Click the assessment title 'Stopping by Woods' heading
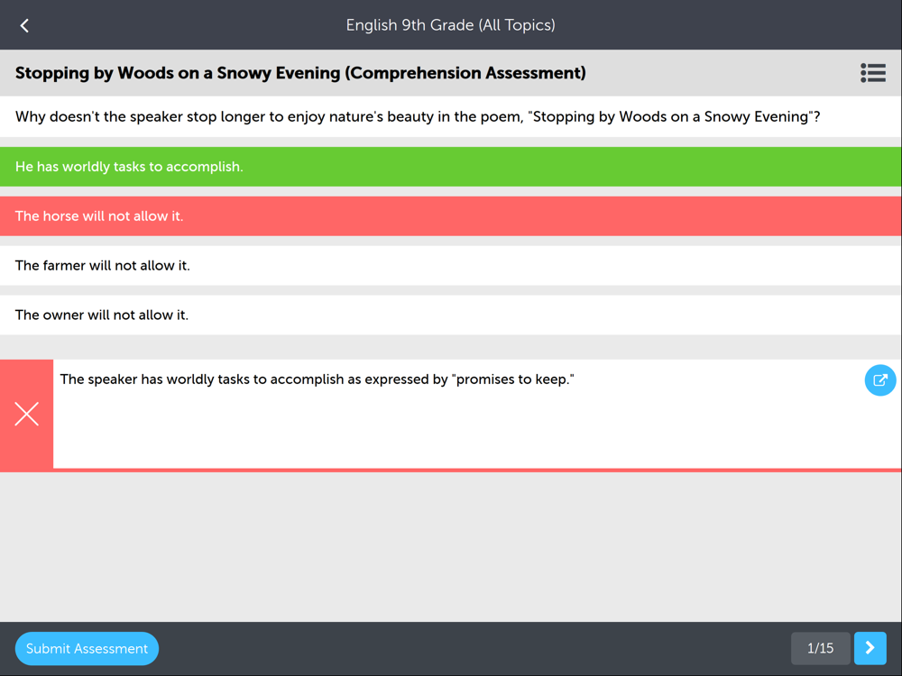 click(x=300, y=73)
